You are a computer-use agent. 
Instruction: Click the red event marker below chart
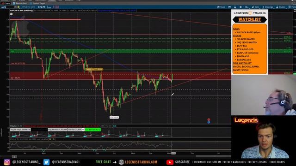209,119
